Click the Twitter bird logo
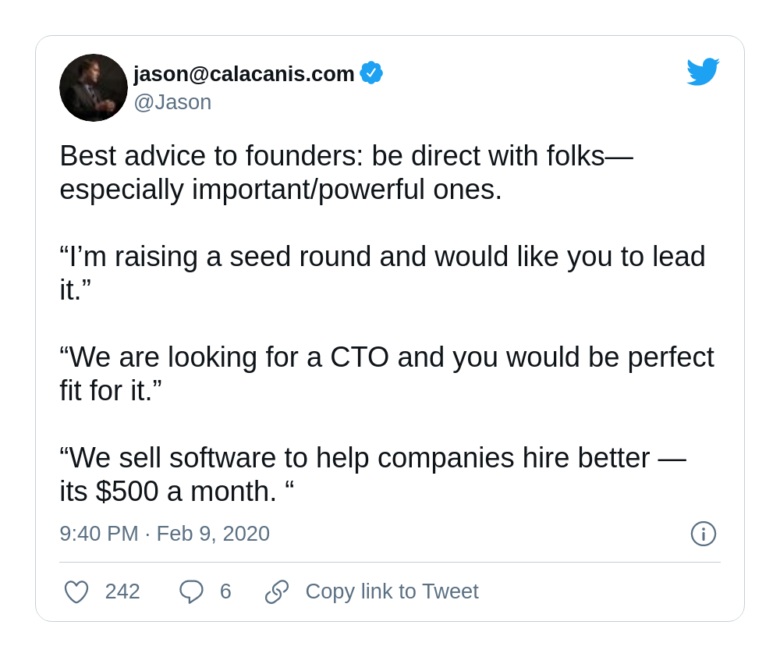Screen dimensions: 780x657 703,72
